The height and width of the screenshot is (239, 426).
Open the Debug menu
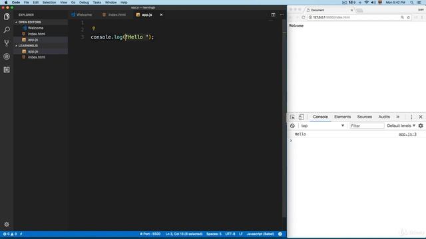84,3
